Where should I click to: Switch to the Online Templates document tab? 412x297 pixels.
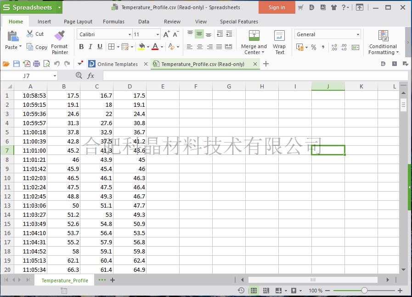click(x=117, y=64)
